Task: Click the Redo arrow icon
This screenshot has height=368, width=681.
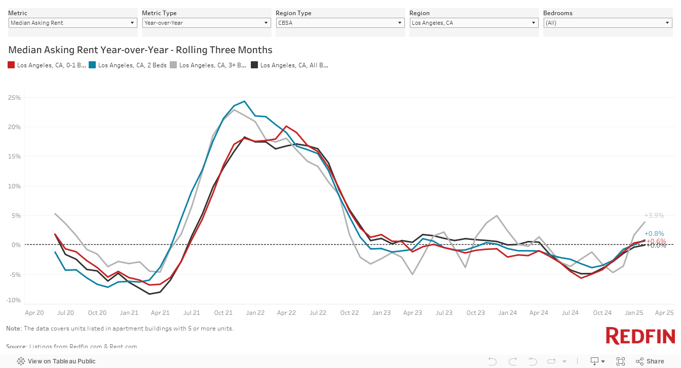Action: click(x=512, y=361)
